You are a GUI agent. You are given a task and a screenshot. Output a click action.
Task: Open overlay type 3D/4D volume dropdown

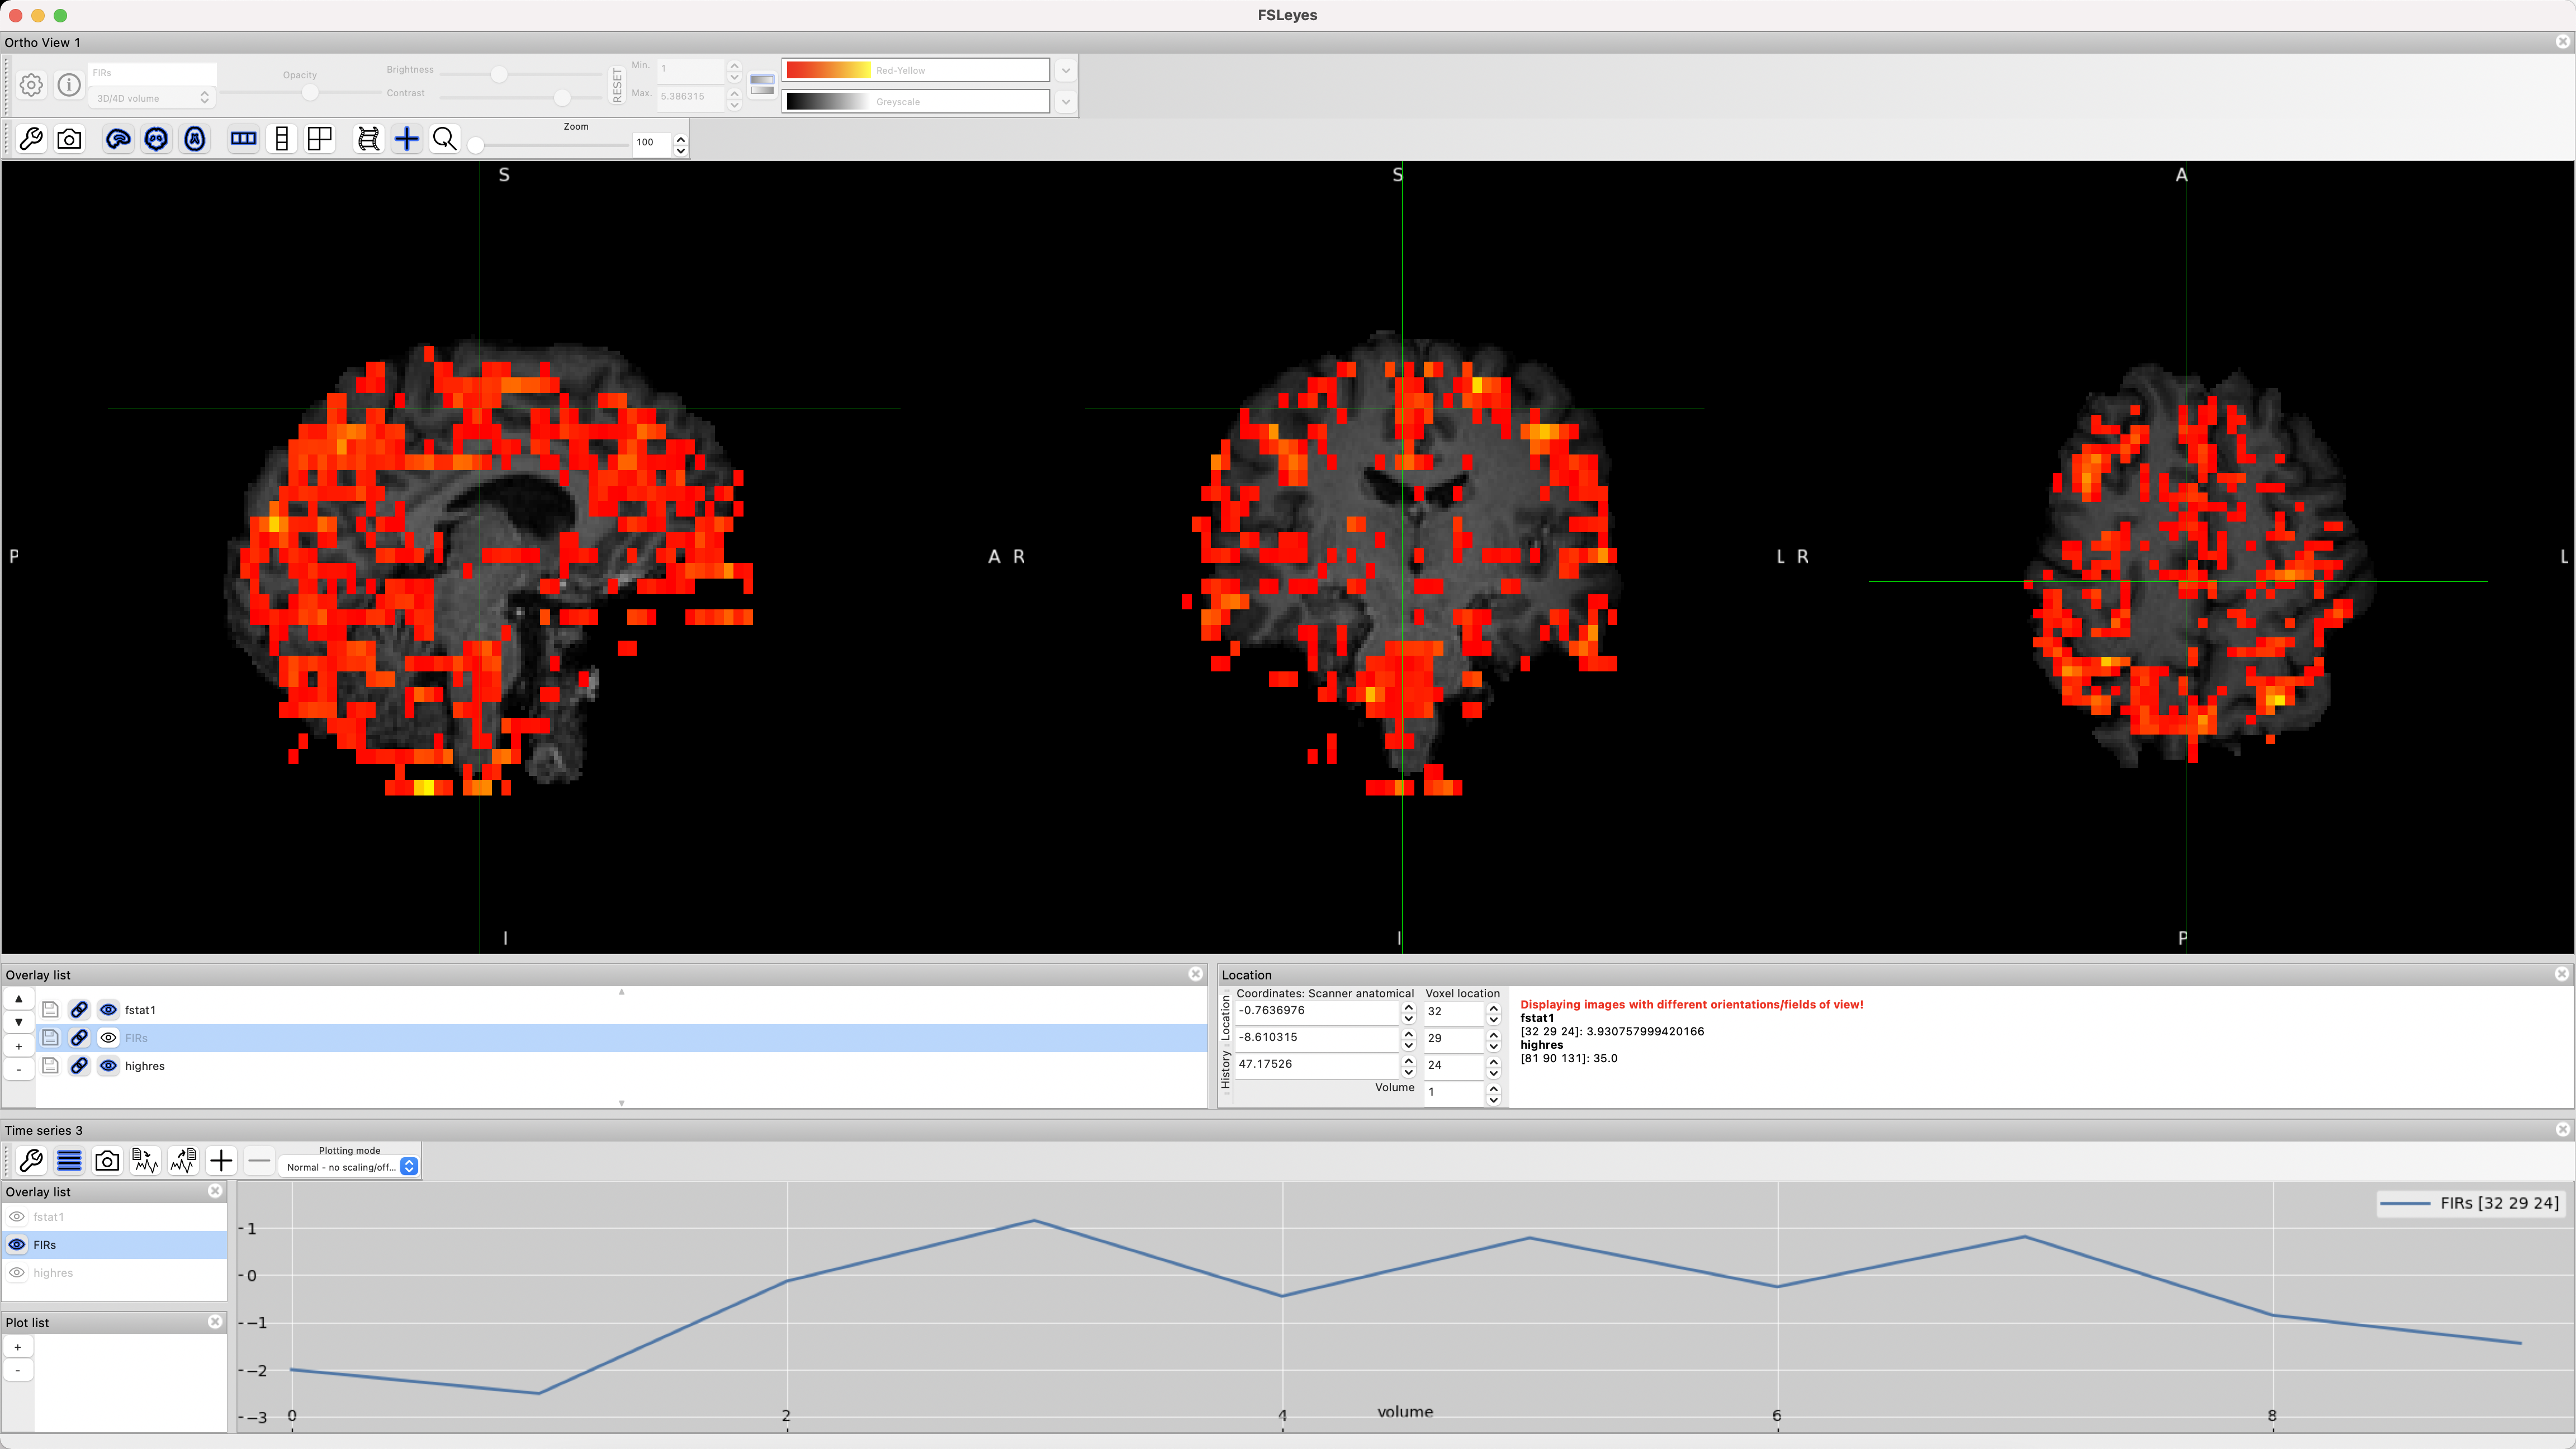152,98
